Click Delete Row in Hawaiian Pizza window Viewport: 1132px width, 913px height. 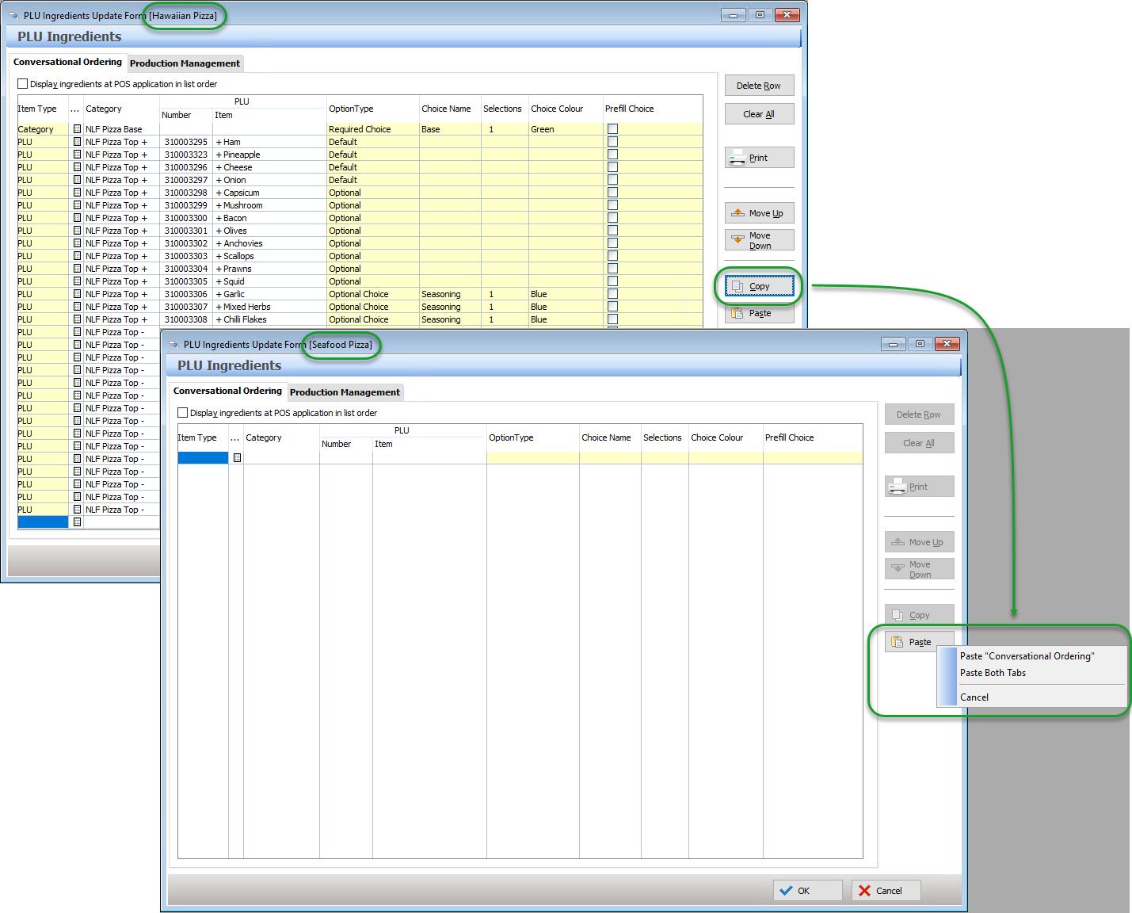click(759, 86)
